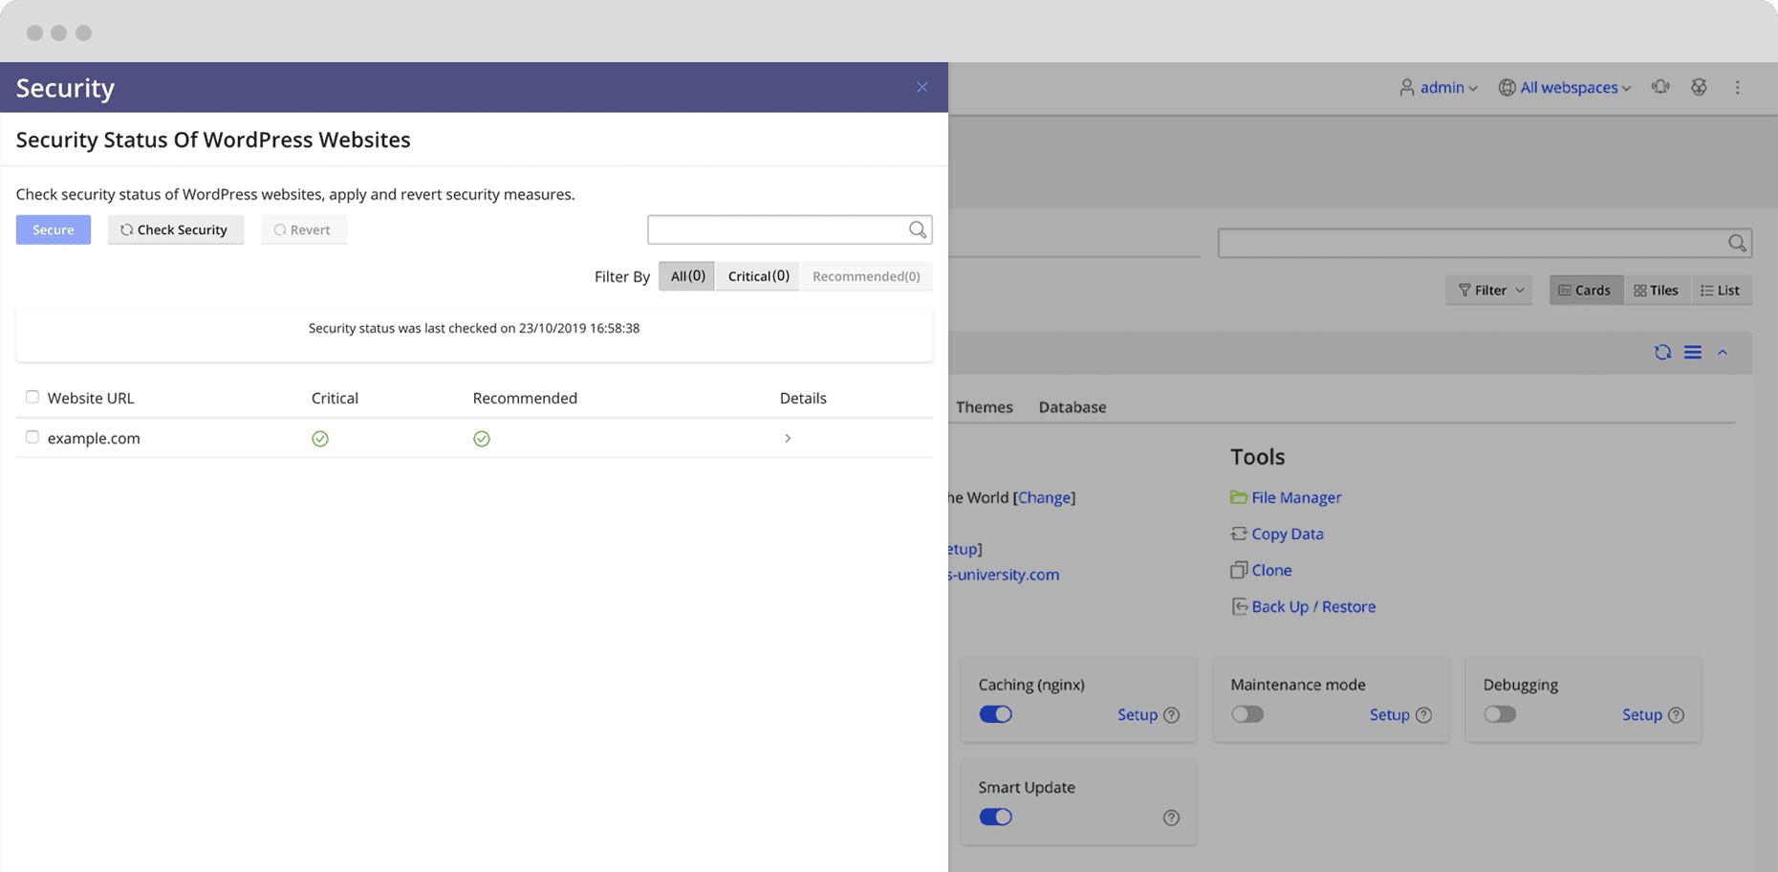Expand the All webspaces dropdown

coord(1565,87)
